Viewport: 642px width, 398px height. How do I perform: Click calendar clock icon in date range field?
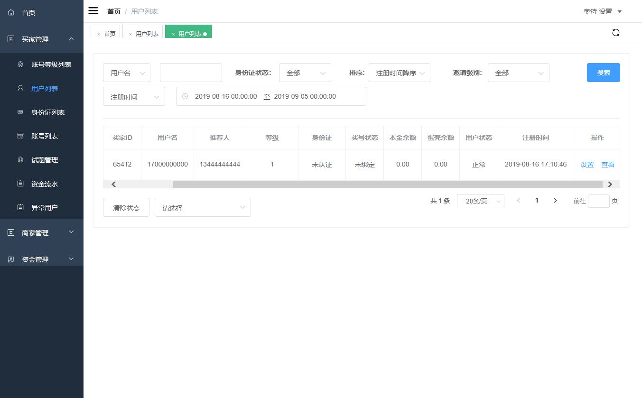185,96
